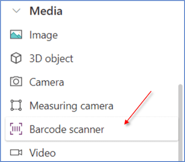
Task: Select the Measuring camera text label
Action: [x=71, y=106]
